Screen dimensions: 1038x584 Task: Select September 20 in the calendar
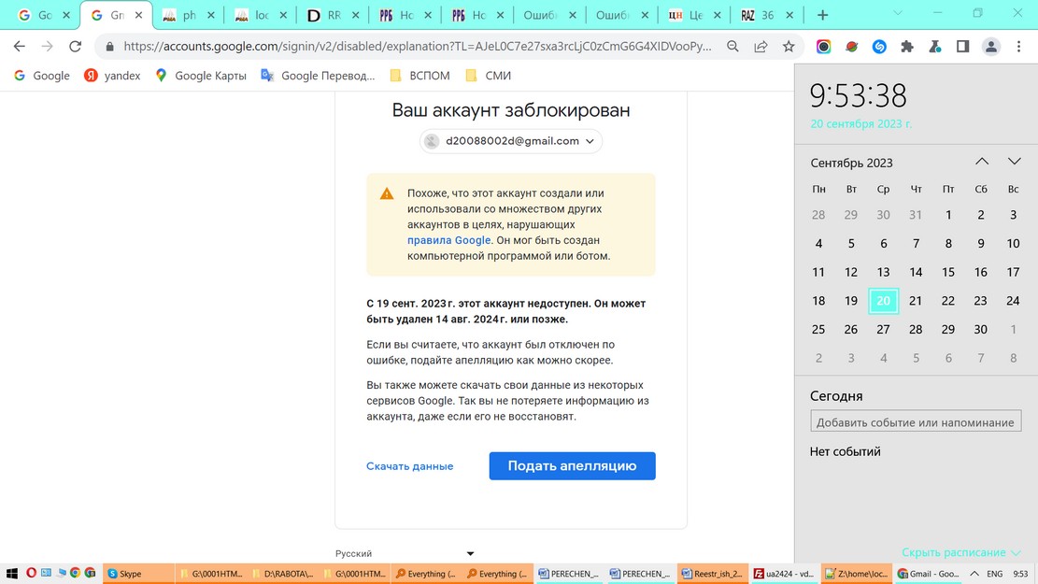(883, 301)
